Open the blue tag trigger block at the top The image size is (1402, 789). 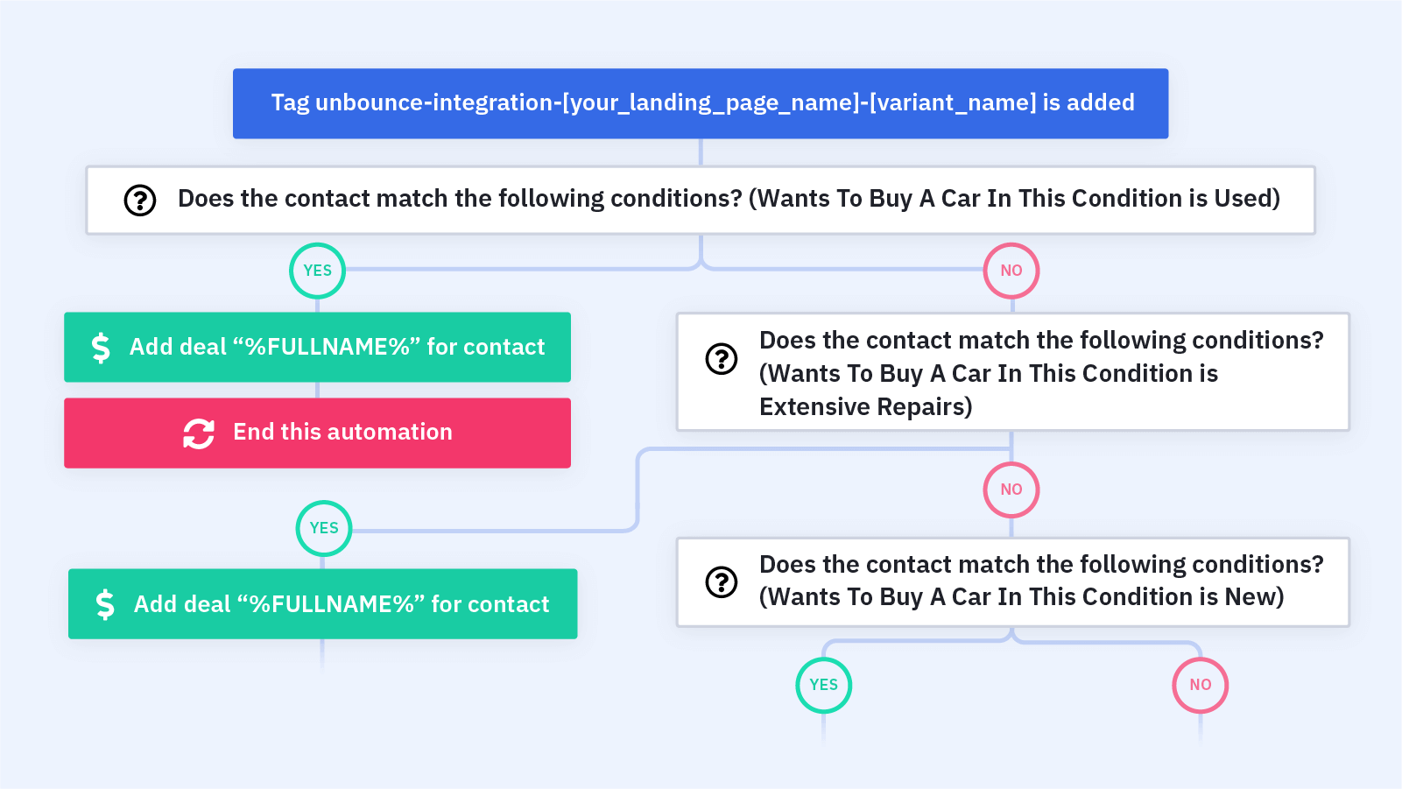(701, 103)
